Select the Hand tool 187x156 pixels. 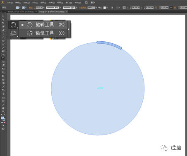[x=3, y=108]
